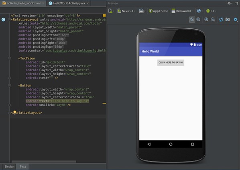Collapse the RelativeLayout opening tag fold
This screenshot has height=170, width=240.
pyautogui.click(x=10, y=20)
